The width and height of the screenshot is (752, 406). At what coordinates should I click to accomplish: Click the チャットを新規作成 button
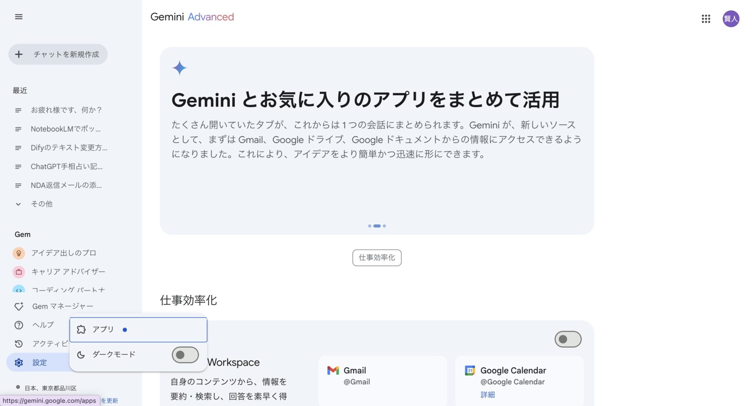[x=58, y=54]
